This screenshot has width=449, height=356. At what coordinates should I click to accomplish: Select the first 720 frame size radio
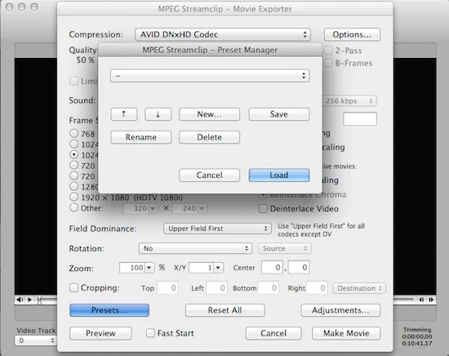(73, 165)
